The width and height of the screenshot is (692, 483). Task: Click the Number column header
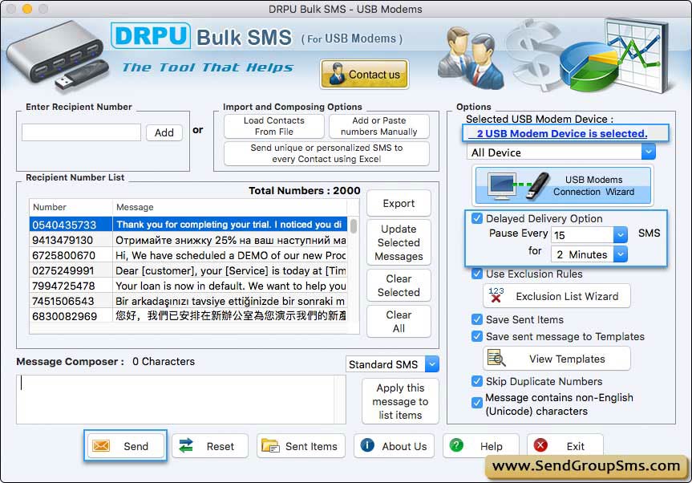point(71,207)
